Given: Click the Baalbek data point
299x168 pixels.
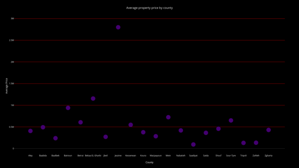Looking at the screenshot, I should (55, 138).
